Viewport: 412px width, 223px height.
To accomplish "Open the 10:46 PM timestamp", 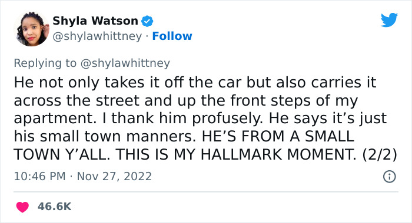I will (x=39, y=176).
